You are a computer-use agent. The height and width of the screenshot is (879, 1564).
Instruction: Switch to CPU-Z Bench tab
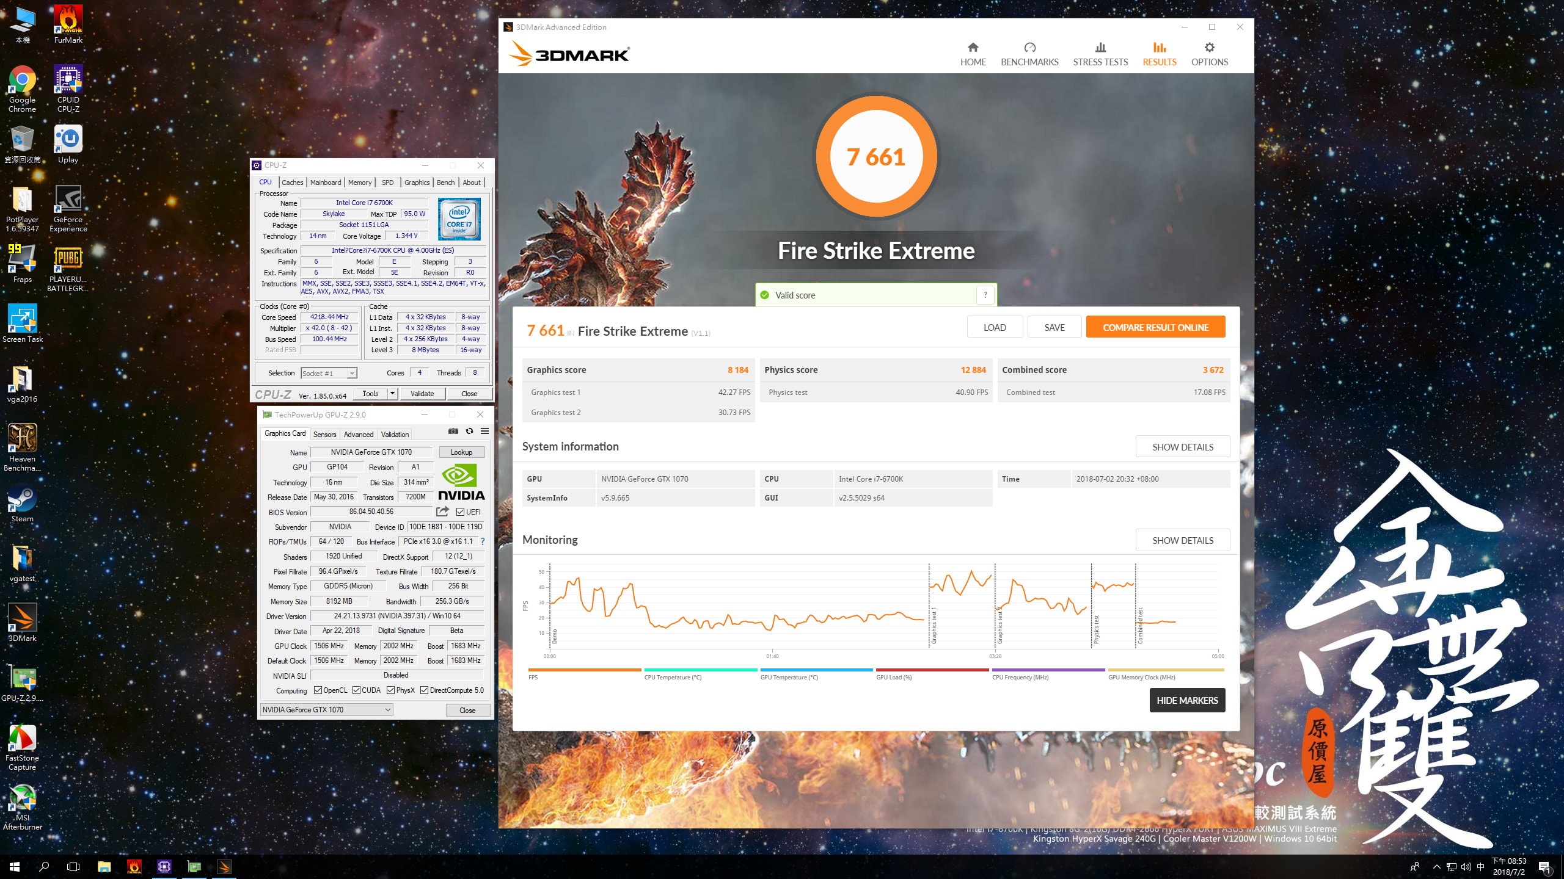tap(445, 183)
